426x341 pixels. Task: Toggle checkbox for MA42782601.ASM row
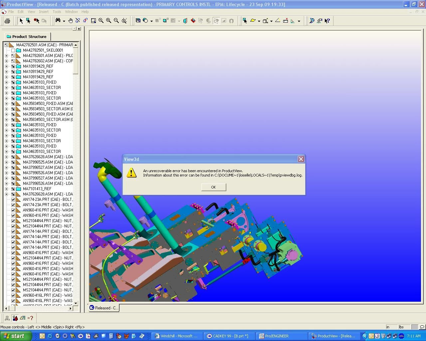pos(13,56)
